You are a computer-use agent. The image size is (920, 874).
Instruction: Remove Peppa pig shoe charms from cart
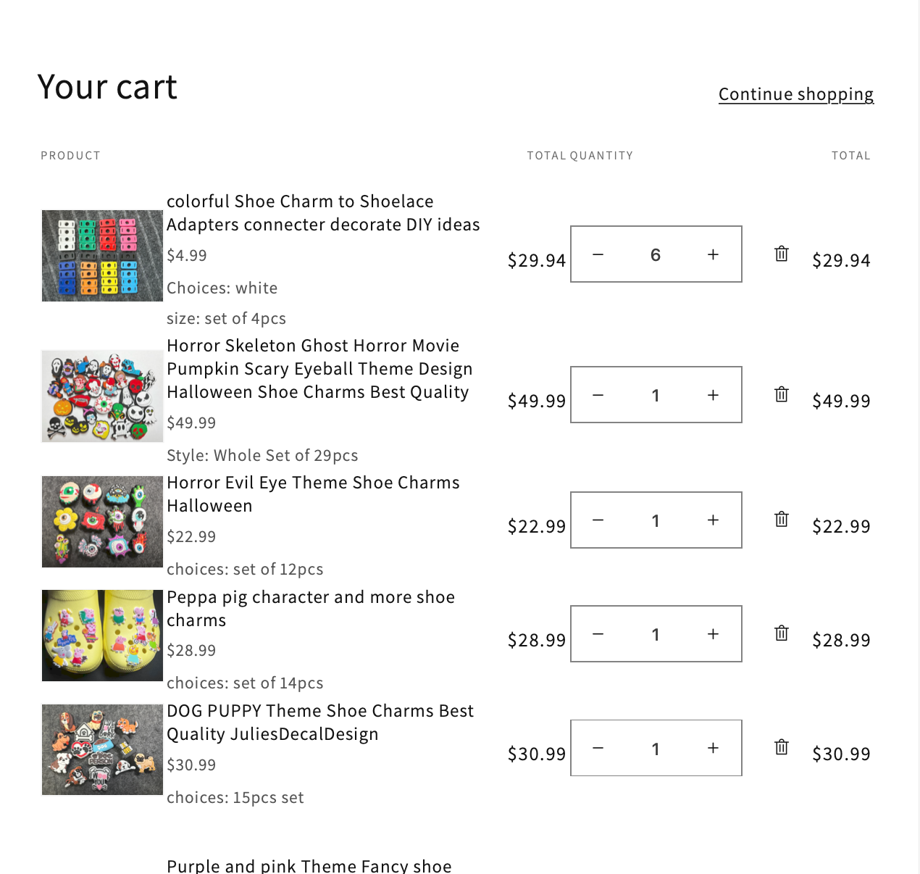click(781, 633)
